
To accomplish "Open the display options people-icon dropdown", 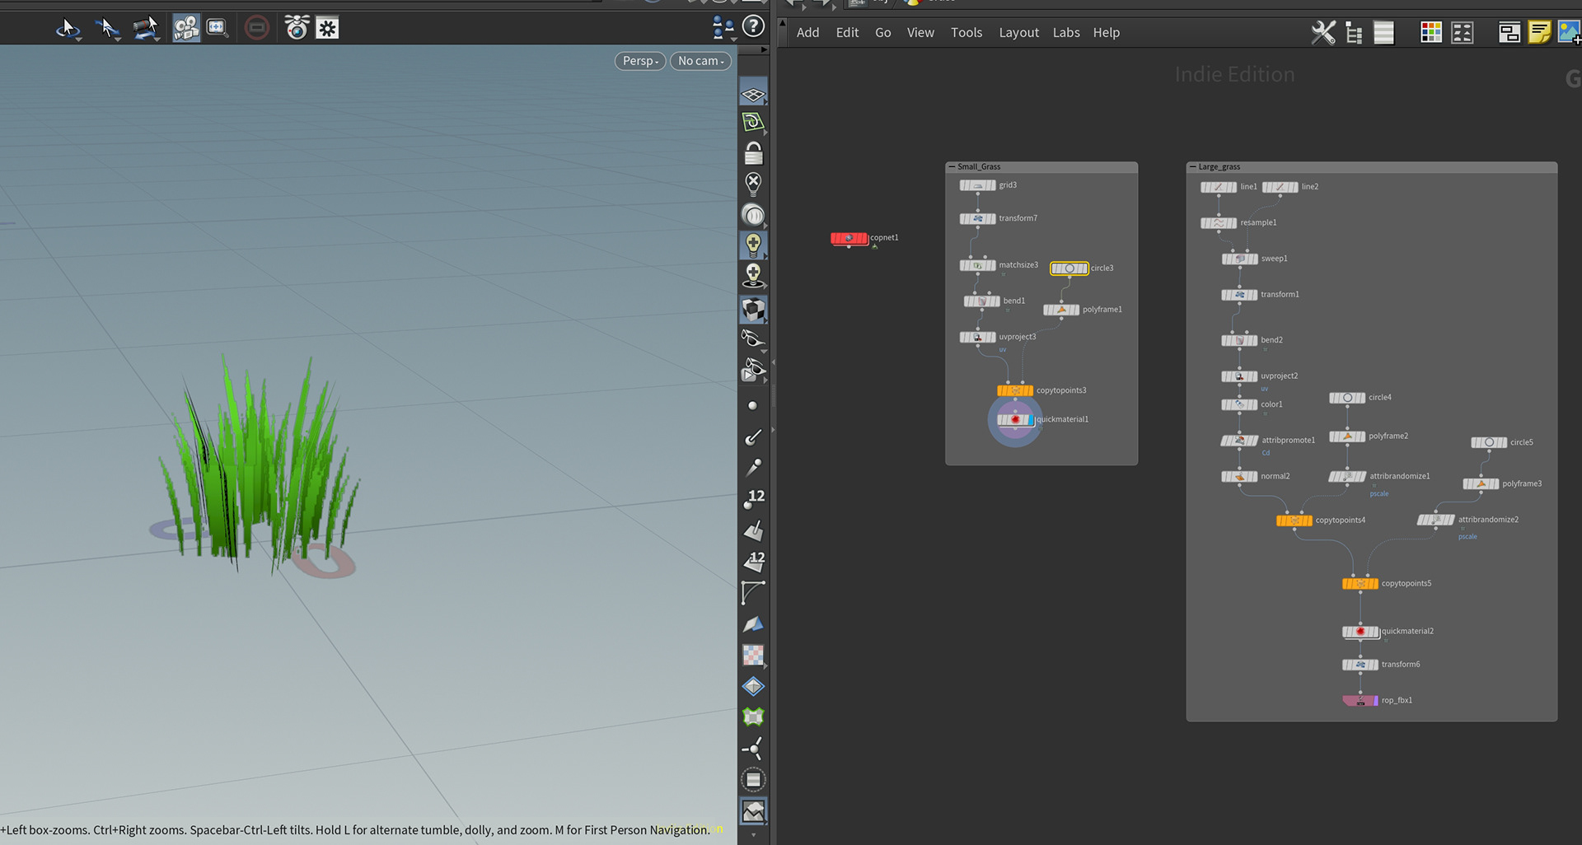I will [x=723, y=27].
